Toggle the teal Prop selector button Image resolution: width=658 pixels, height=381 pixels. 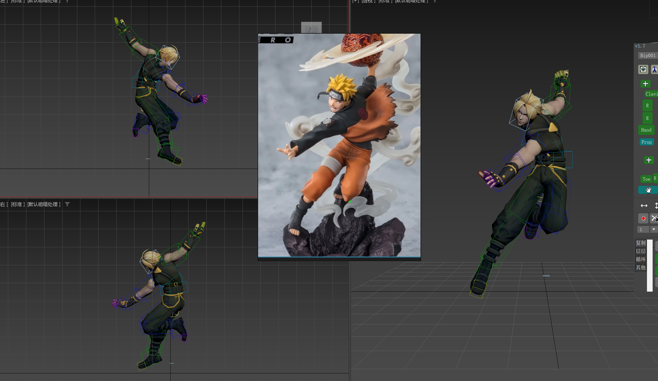(x=646, y=142)
